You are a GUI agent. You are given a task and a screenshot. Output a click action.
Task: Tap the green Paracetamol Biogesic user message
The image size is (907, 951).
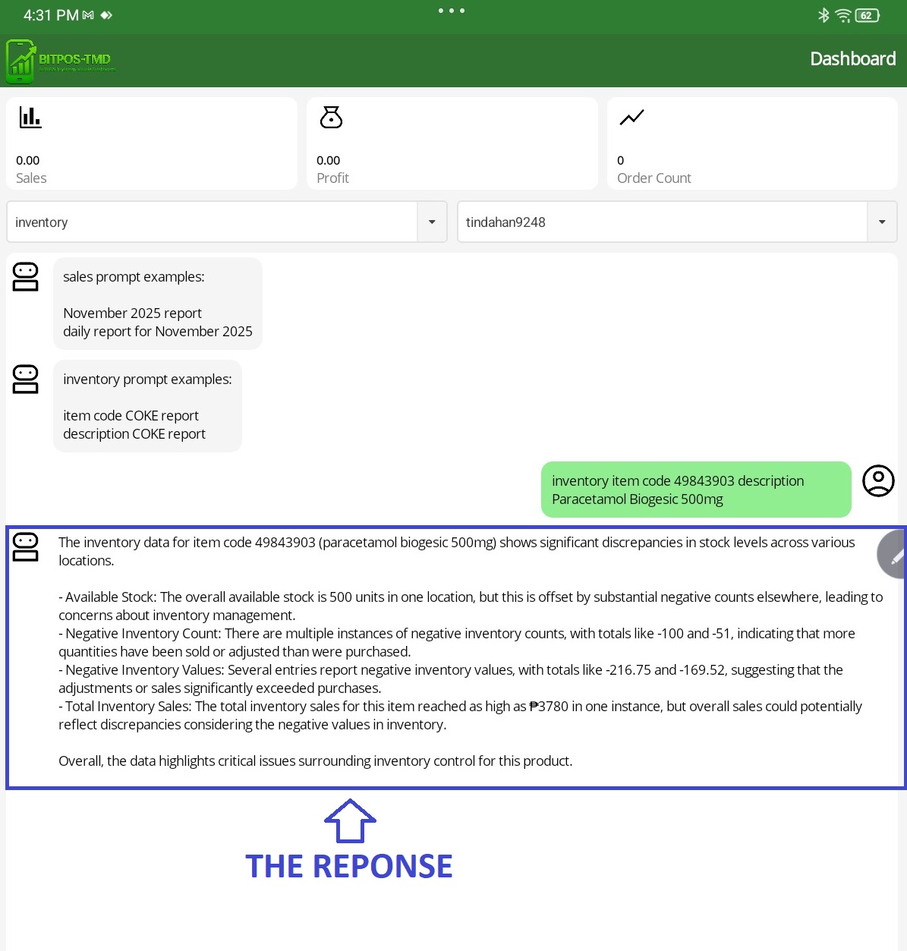[695, 490]
